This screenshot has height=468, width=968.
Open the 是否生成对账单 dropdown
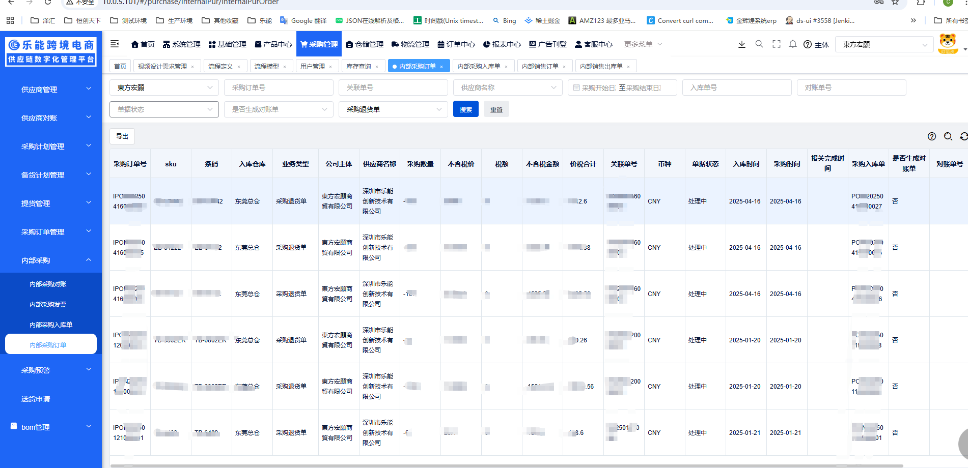[279, 109]
